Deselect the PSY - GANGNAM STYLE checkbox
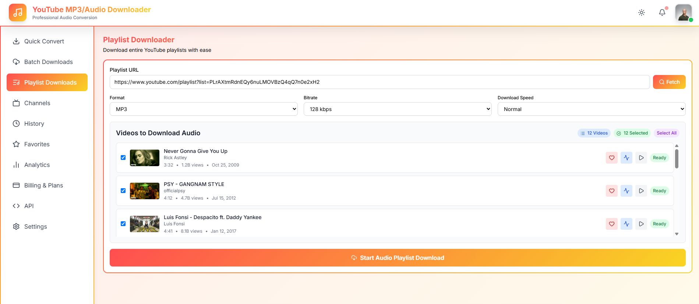This screenshot has height=304, width=699. (123, 191)
